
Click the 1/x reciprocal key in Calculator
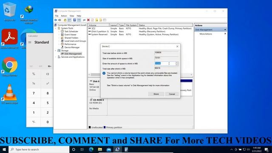[34, 84]
